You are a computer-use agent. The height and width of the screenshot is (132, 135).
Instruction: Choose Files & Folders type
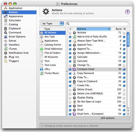tap(53, 53)
